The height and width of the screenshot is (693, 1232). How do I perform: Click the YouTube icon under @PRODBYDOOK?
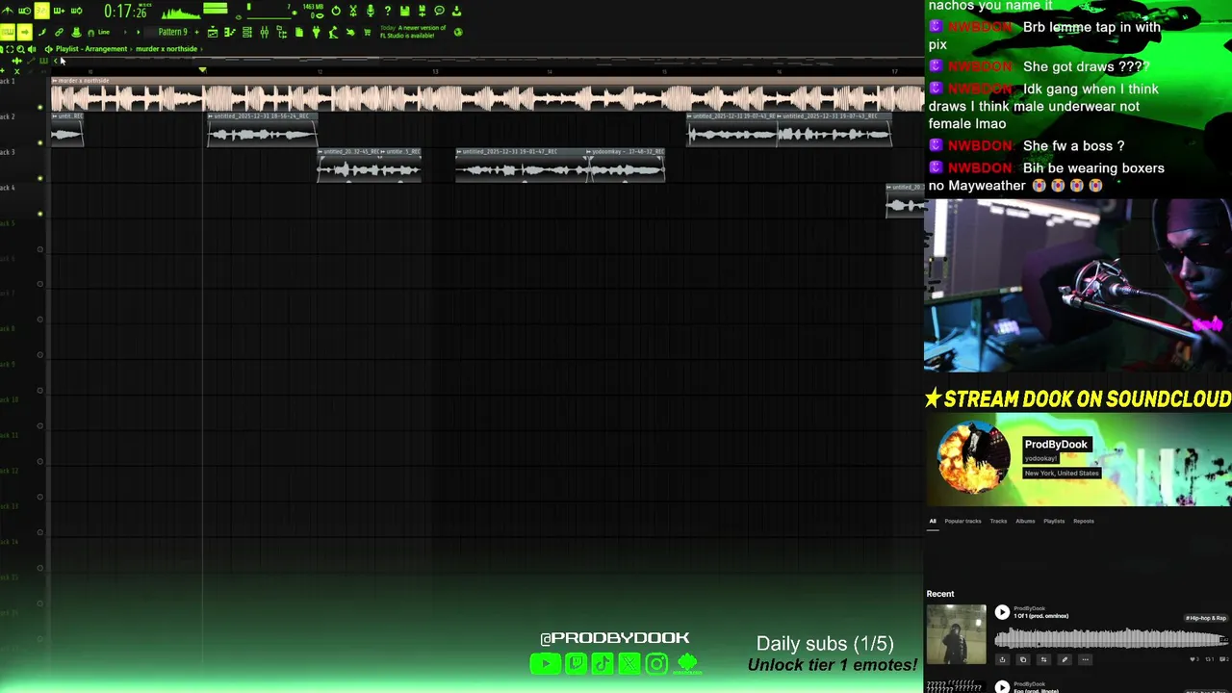tap(545, 663)
